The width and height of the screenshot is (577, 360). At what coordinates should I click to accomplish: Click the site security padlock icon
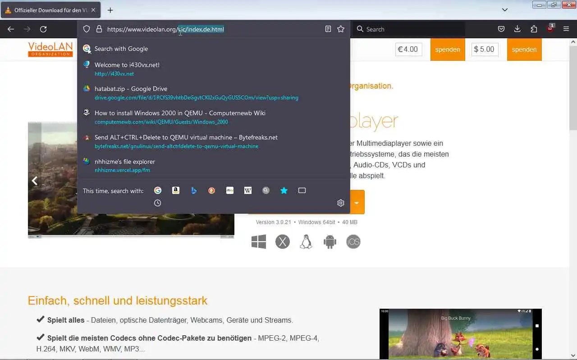coord(99,29)
